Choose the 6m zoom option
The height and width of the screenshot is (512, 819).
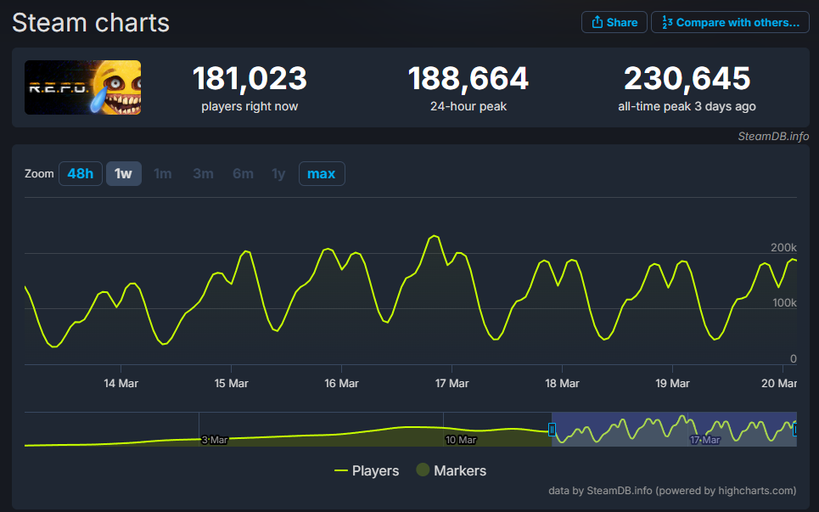pos(243,173)
